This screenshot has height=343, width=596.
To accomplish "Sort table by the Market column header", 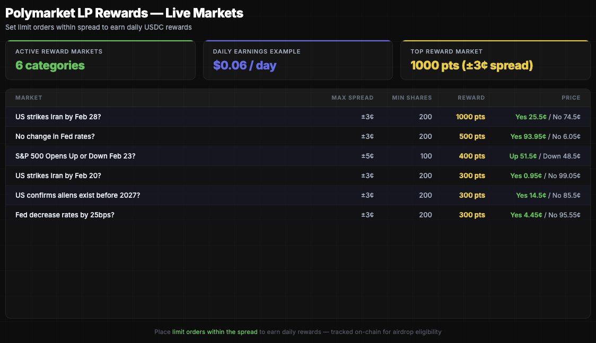I will pos(29,98).
